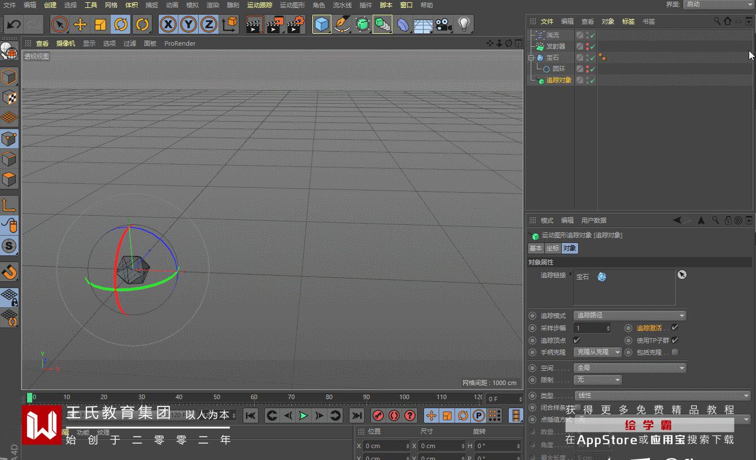Select the Move tool in top toolbar
756x460 pixels.
tap(80, 25)
